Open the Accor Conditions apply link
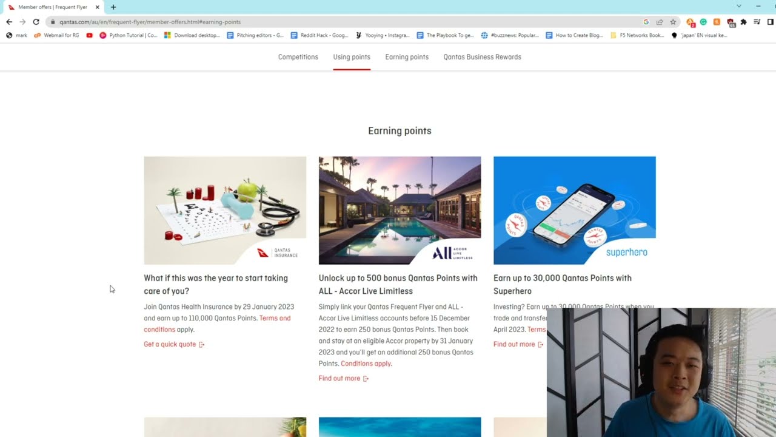Screen dimensions: 776x437 [x=366, y=364]
